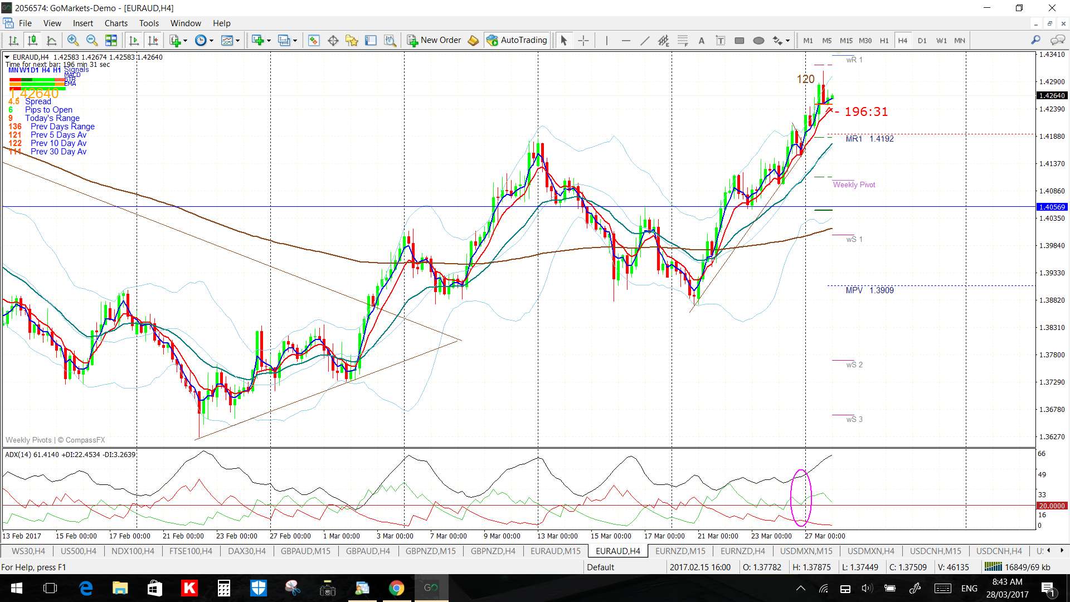Switch chart to line chart mode
This screenshot has height=602, width=1070.
point(51,40)
